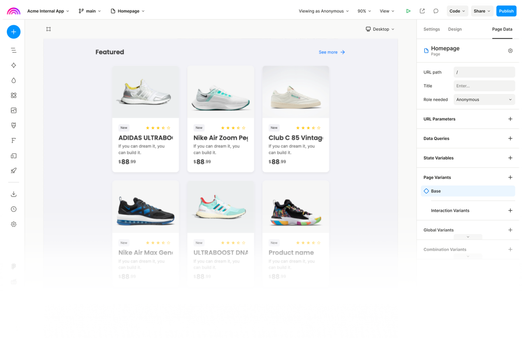Open version history via the clock icon
522x341 pixels.
pyautogui.click(x=13, y=209)
